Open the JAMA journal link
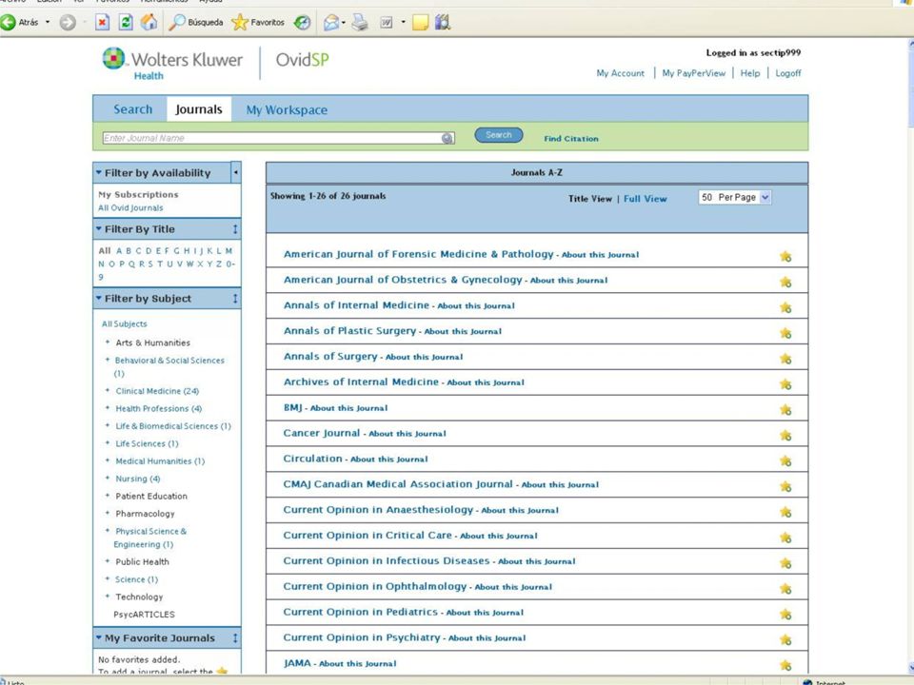This screenshot has height=685, width=914. (297, 663)
